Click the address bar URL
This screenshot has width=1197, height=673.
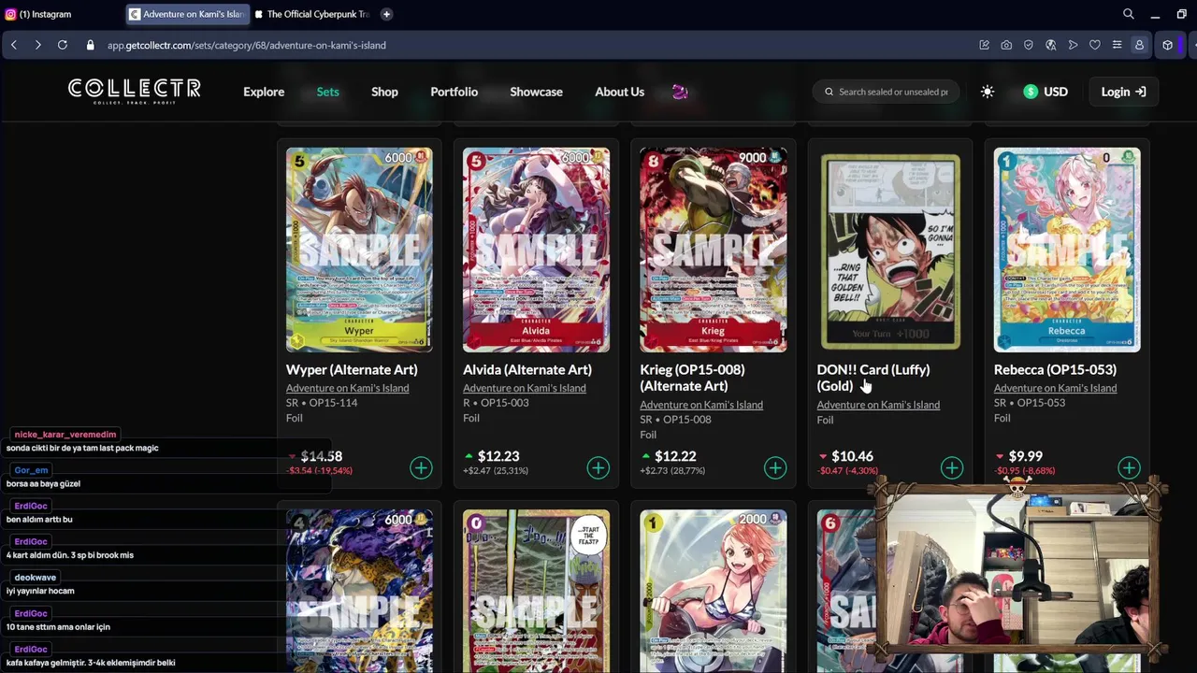click(x=246, y=45)
